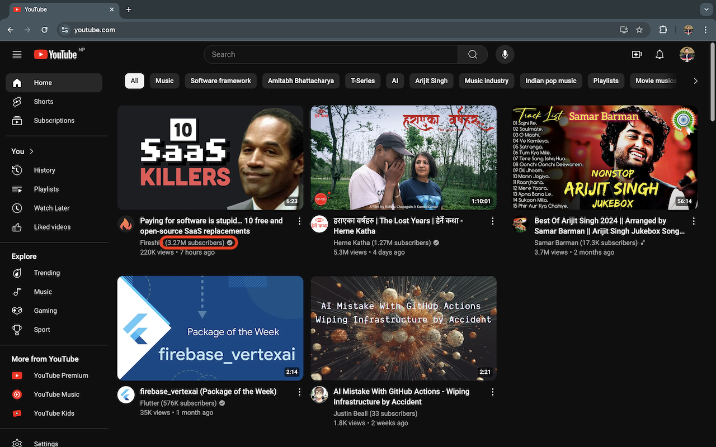
Task: Expand the You section chevron
Action: point(31,151)
